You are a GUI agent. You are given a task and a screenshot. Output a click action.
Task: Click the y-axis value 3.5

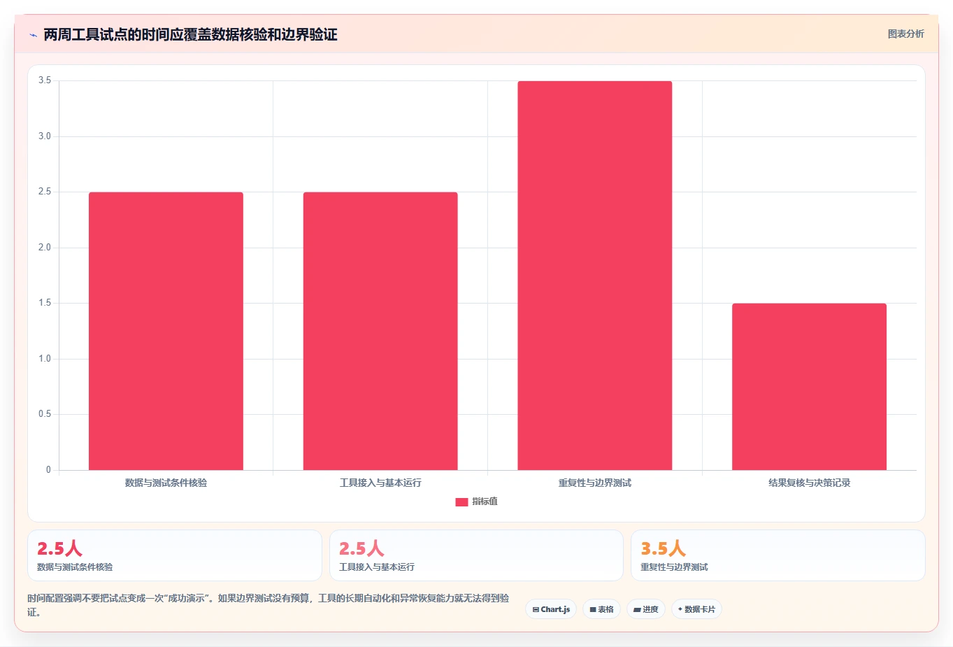click(45, 80)
